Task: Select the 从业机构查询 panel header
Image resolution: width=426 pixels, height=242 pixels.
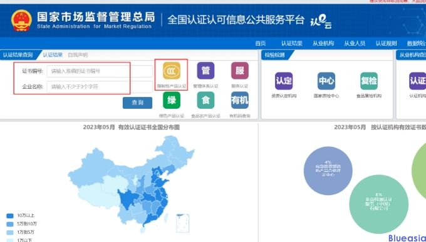Action: (412, 55)
